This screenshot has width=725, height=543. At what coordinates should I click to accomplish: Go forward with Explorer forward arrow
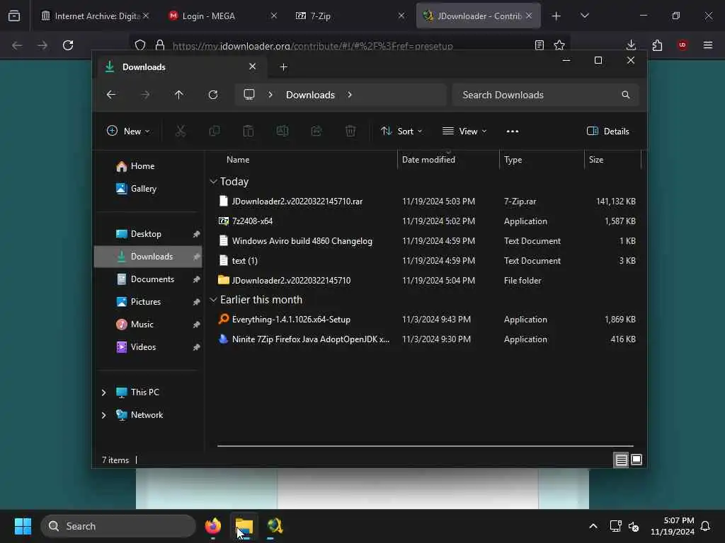tap(145, 95)
